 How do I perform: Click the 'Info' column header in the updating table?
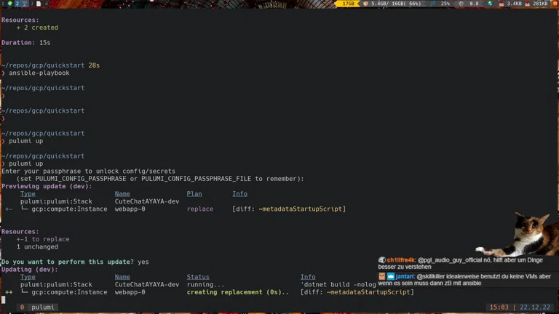tap(308, 277)
